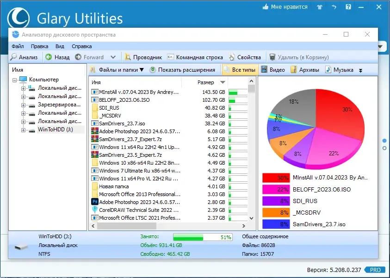390x278 pixels.
Task: Filter by Архивы archive icon
Action: pos(294,70)
